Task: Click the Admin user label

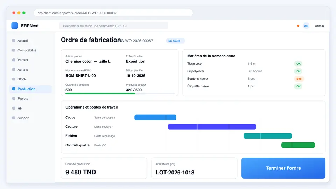Action: (319, 26)
